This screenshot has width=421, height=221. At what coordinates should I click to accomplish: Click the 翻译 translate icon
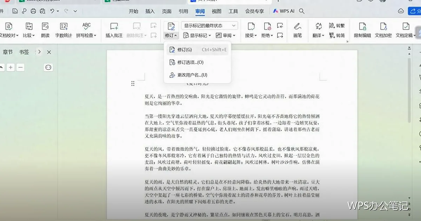point(318,26)
